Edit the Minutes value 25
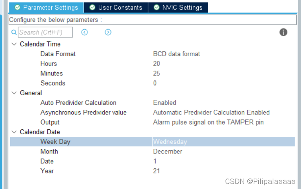The width and height of the screenshot is (301, 189). 156,73
